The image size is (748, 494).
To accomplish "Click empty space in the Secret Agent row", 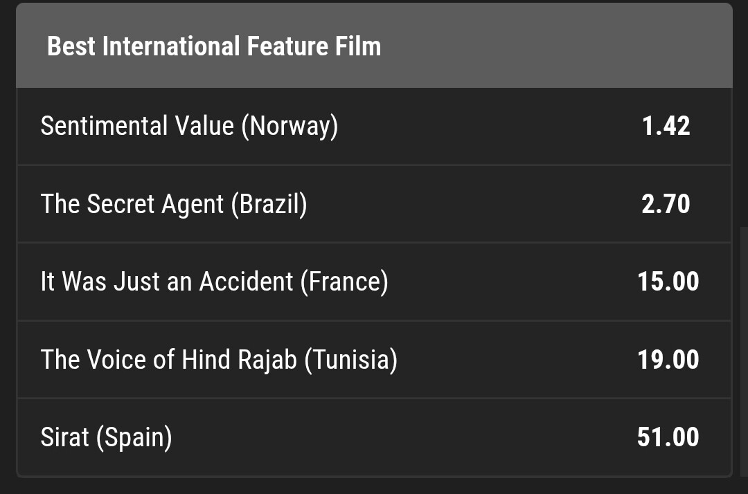I will (471, 204).
